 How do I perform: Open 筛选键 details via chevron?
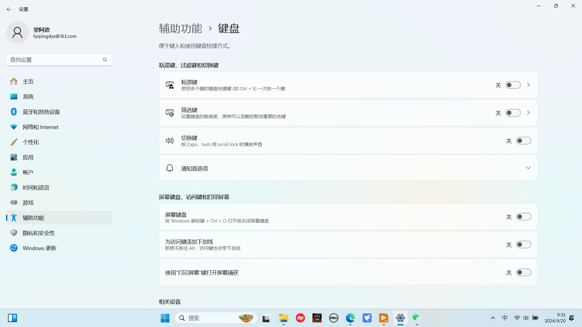[x=528, y=113]
